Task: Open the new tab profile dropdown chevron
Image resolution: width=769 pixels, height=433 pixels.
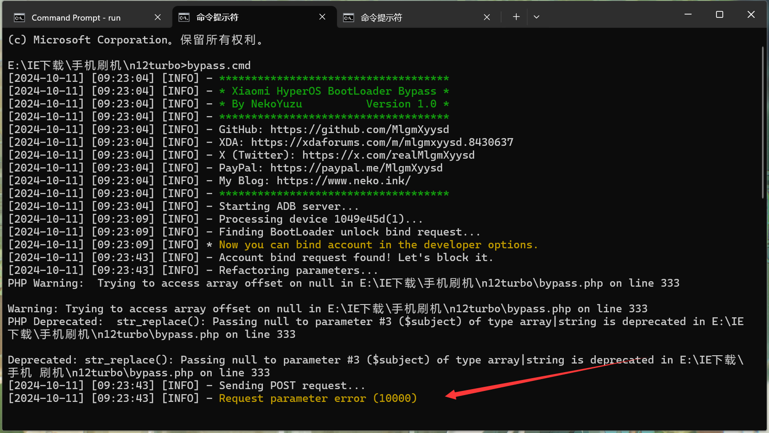Action: [537, 17]
